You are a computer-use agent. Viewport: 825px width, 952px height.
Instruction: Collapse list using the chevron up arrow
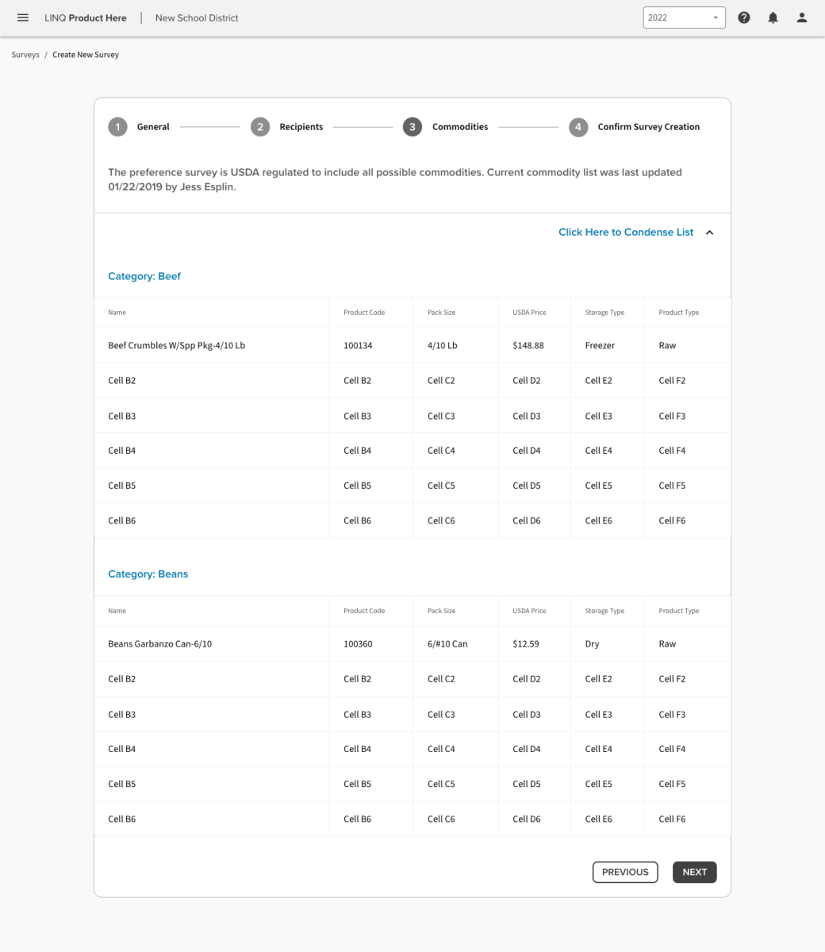click(x=710, y=232)
